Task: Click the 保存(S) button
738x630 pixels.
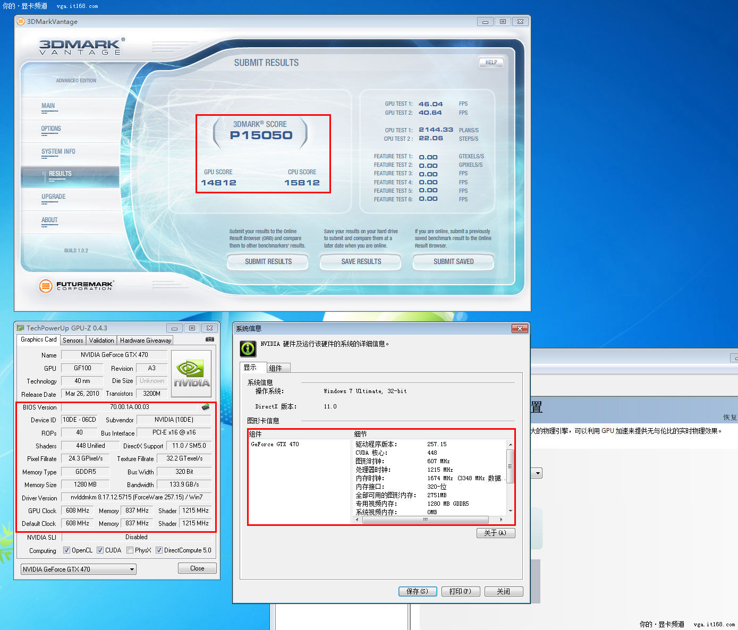Action: click(418, 591)
